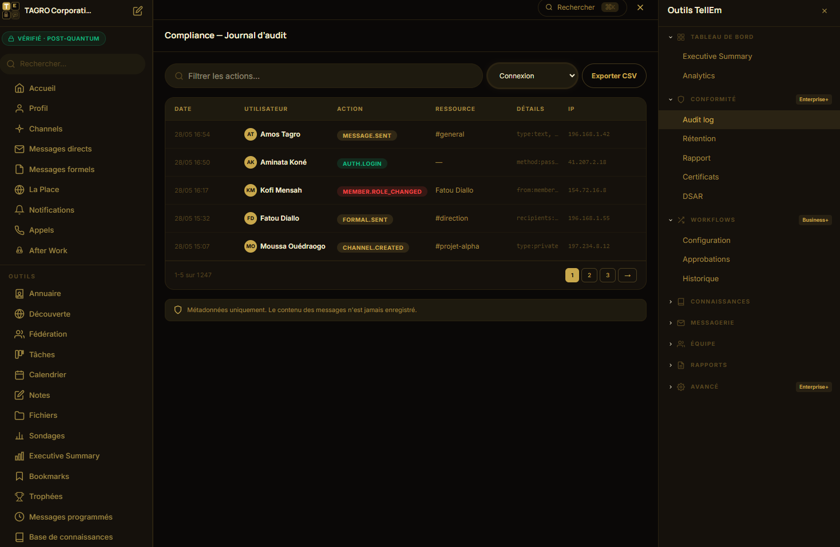840x547 pixels.
Task: Click the DATE column header
Action: click(x=183, y=109)
